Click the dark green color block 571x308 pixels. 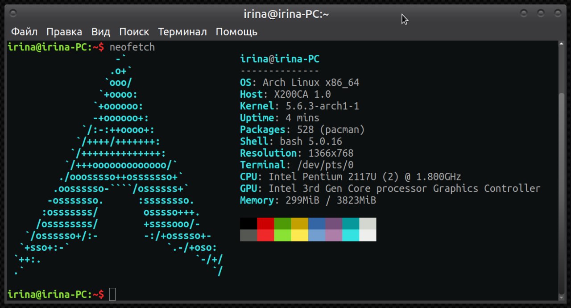click(x=282, y=224)
